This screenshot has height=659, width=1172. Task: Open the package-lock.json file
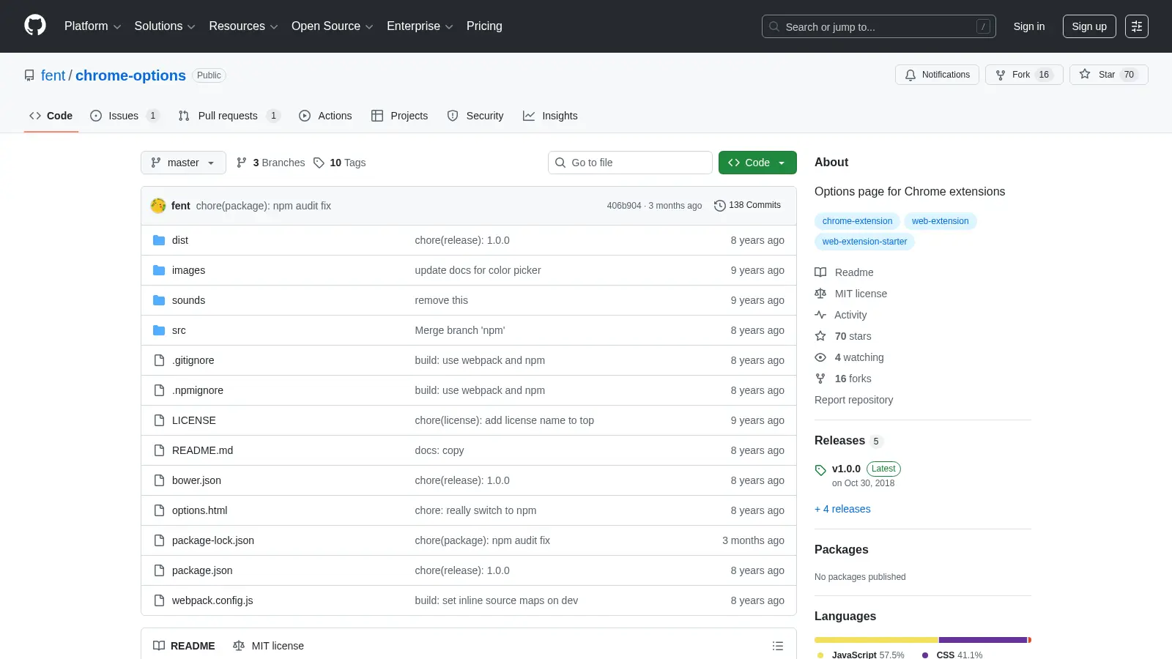point(213,540)
